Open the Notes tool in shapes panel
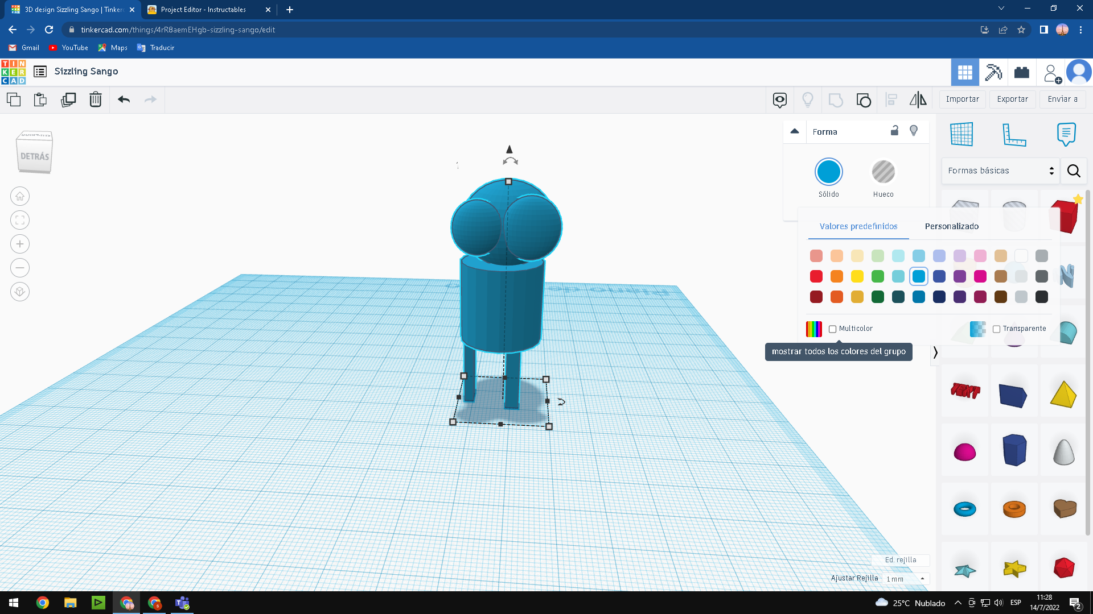 point(1066,134)
